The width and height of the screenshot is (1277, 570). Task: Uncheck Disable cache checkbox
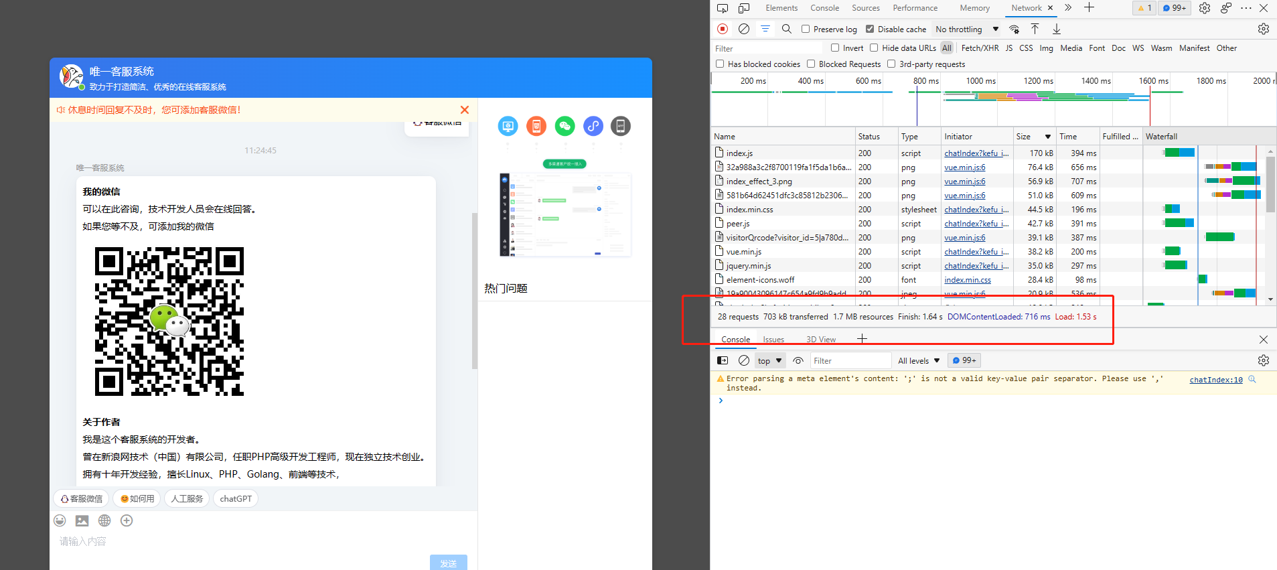tap(870, 29)
